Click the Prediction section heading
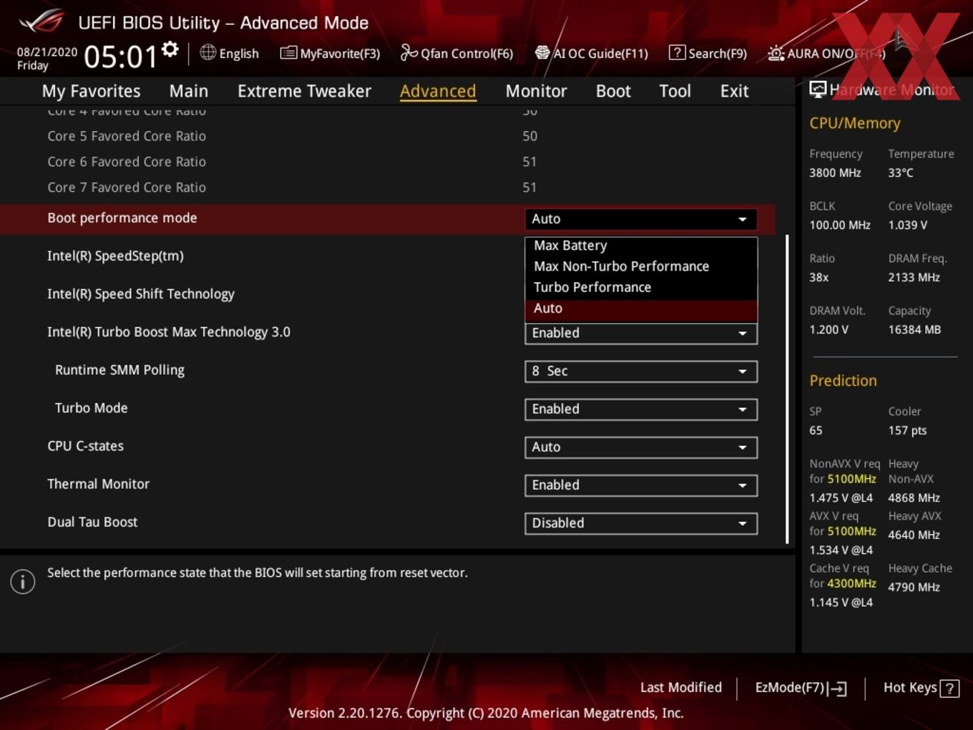The image size is (973, 730). (x=843, y=381)
